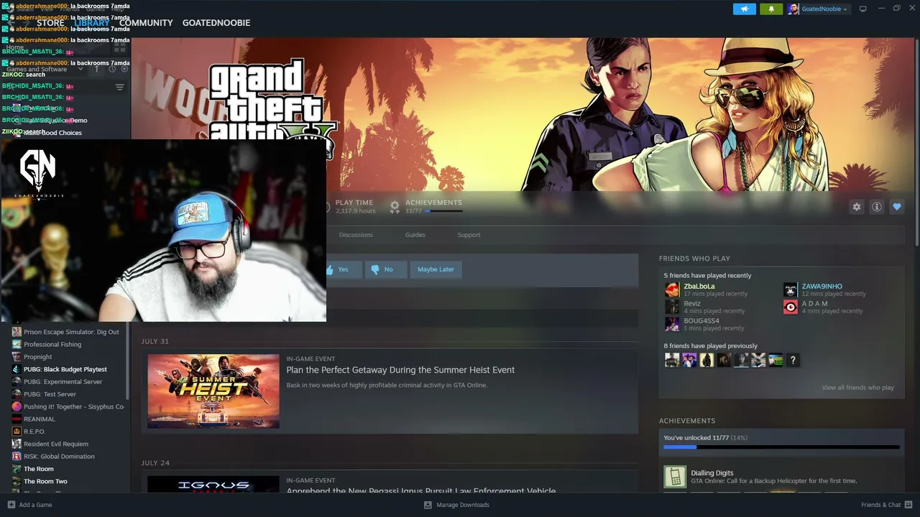This screenshot has height=517, width=920.
Task: Open the Big Picture mode monitor icon
Action: 863,9
